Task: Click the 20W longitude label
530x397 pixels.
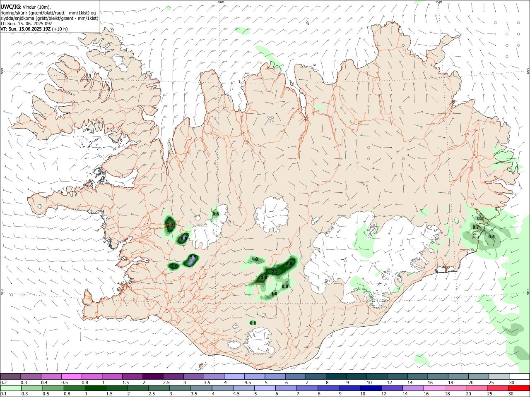Action: click(220, 2)
